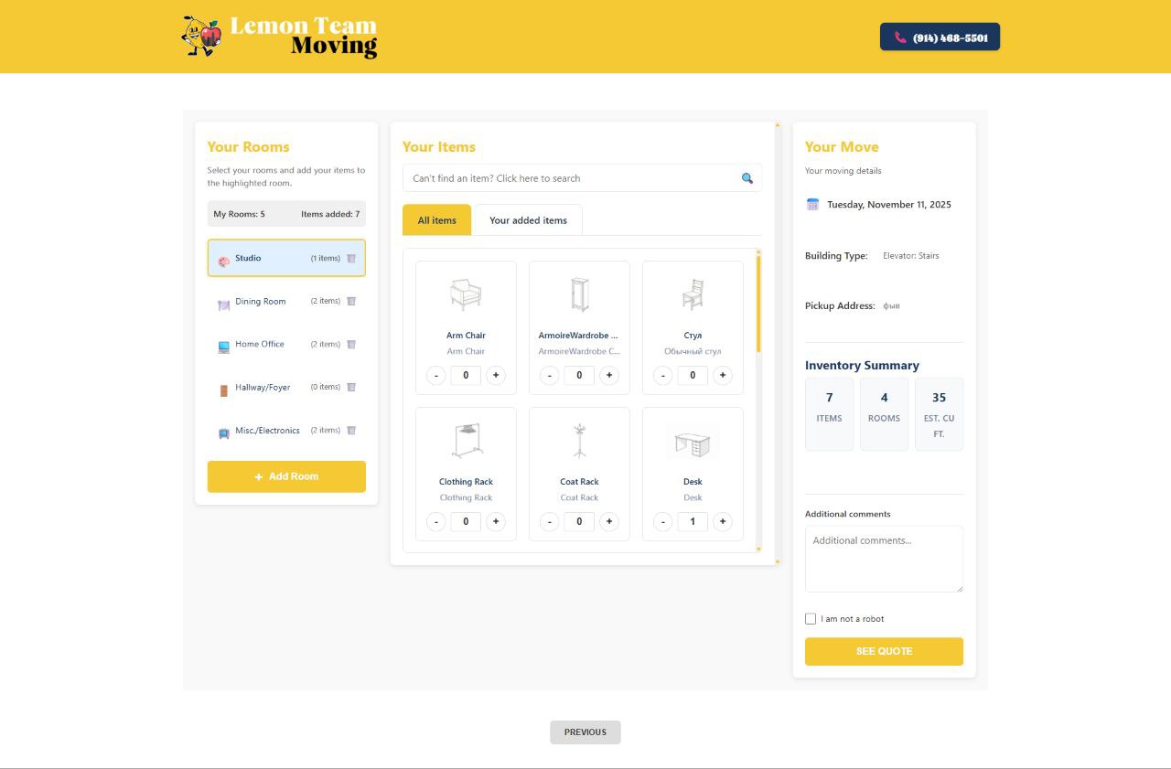This screenshot has height=769, width=1171.
Task: Click the SEE QUOTE button
Action: click(x=884, y=651)
